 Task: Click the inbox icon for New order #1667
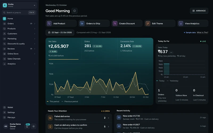[119, 126]
